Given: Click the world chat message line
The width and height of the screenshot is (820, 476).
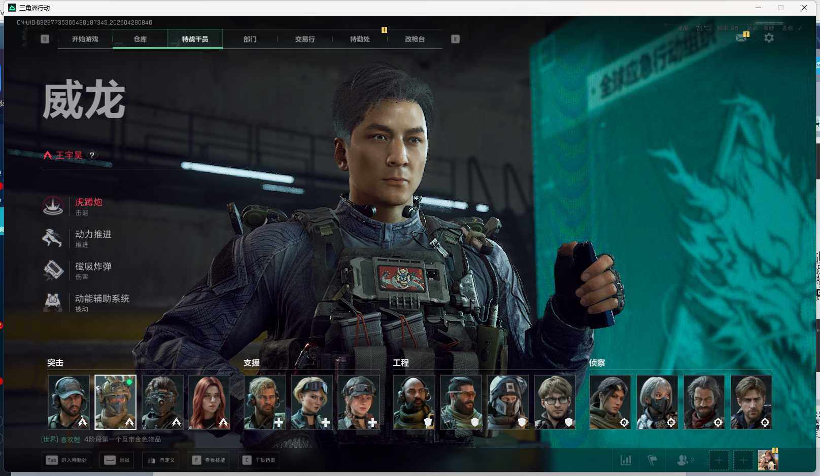Looking at the screenshot, I should coord(101,440).
